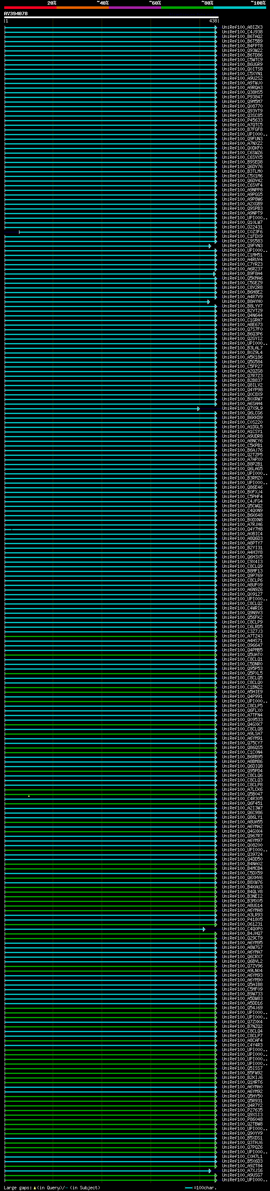Click the cyan alignment bar for UniRef100_A6YMA0

pyautogui.click(x=111, y=1087)
